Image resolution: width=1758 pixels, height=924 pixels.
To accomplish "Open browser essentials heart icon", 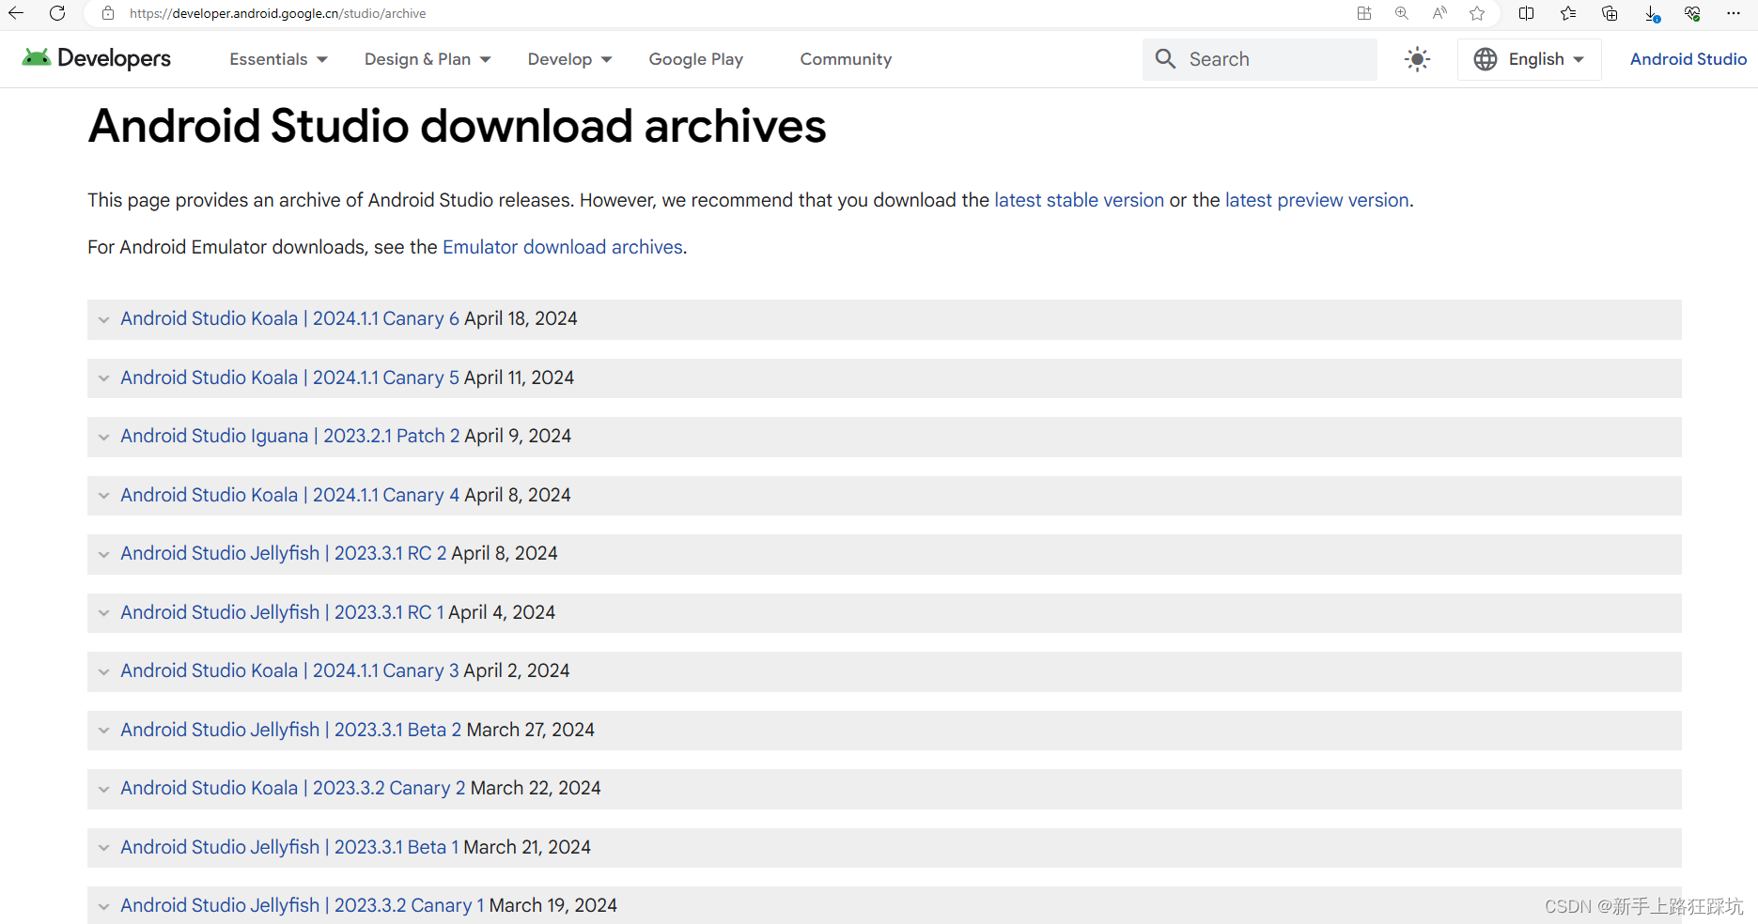I will click(x=1692, y=13).
